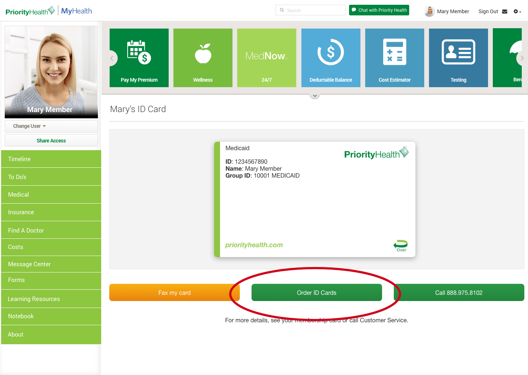Open To Do's in the sidebar
The height and width of the screenshot is (375, 528).
coord(51,177)
